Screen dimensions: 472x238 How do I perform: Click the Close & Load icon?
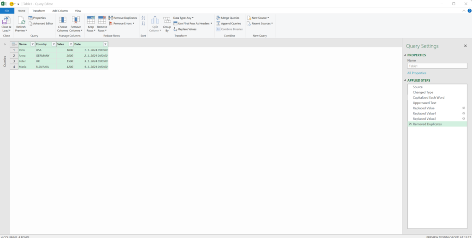[x=6, y=20]
